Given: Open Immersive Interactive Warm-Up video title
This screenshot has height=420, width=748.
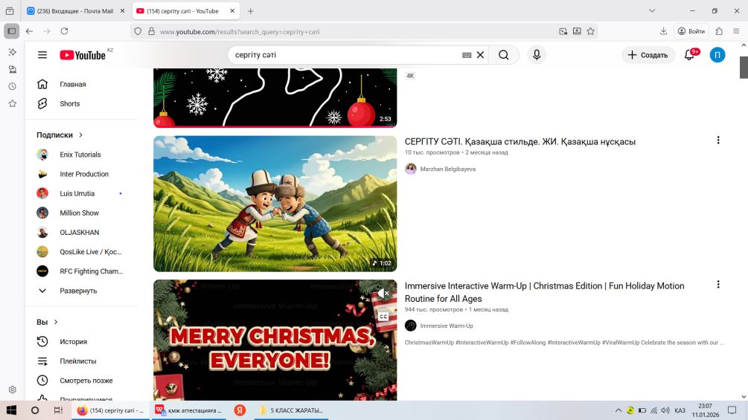Looking at the screenshot, I should 544,292.
